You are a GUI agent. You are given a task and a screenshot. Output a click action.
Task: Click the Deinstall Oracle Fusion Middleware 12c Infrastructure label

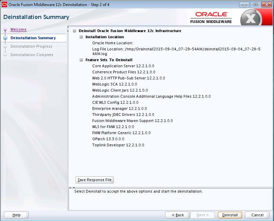[130, 31]
